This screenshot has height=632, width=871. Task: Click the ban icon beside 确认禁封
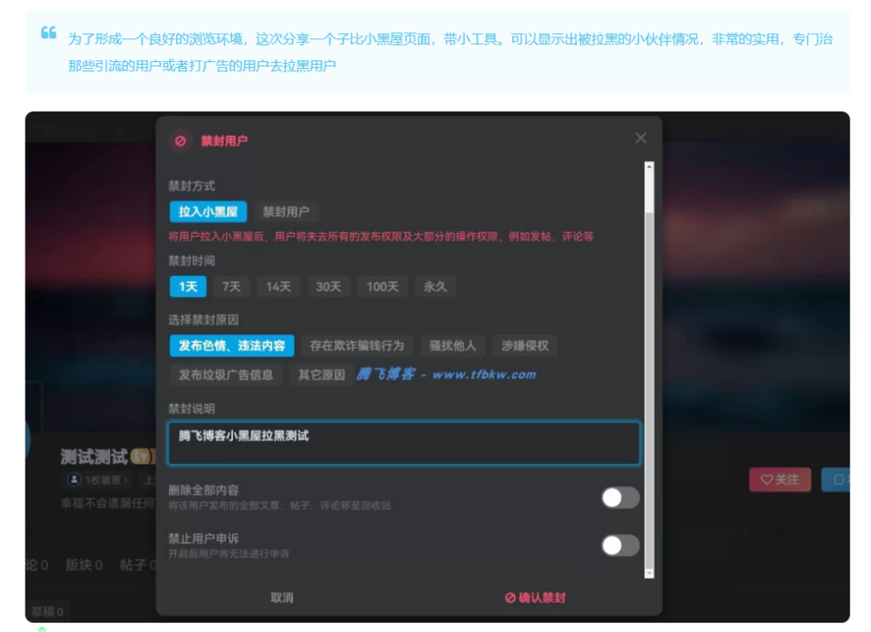coord(509,598)
